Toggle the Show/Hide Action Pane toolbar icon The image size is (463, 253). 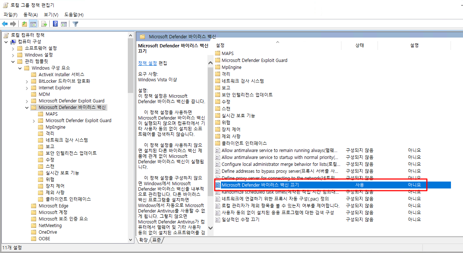(64, 24)
